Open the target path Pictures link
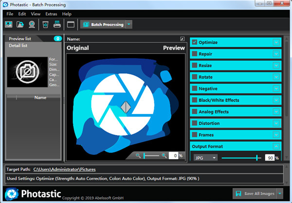The image size is (292, 203). [64, 169]
